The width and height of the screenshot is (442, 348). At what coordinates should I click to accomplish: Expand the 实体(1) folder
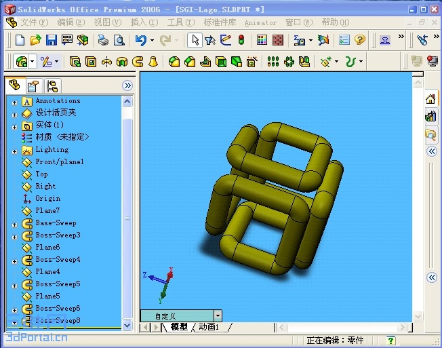click(x=14, y=127)
